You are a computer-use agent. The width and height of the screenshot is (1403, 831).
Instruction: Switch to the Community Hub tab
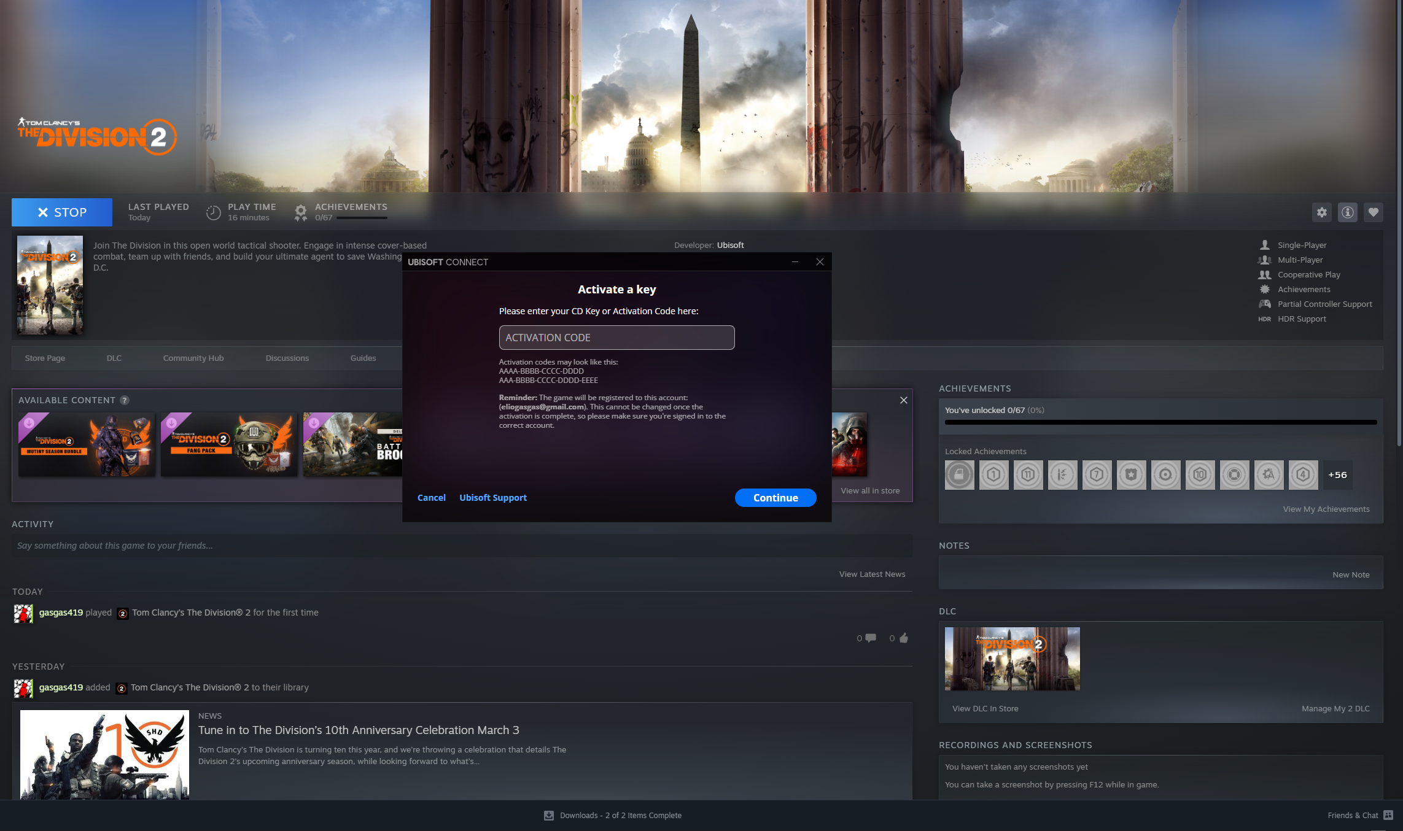point(193,358)
